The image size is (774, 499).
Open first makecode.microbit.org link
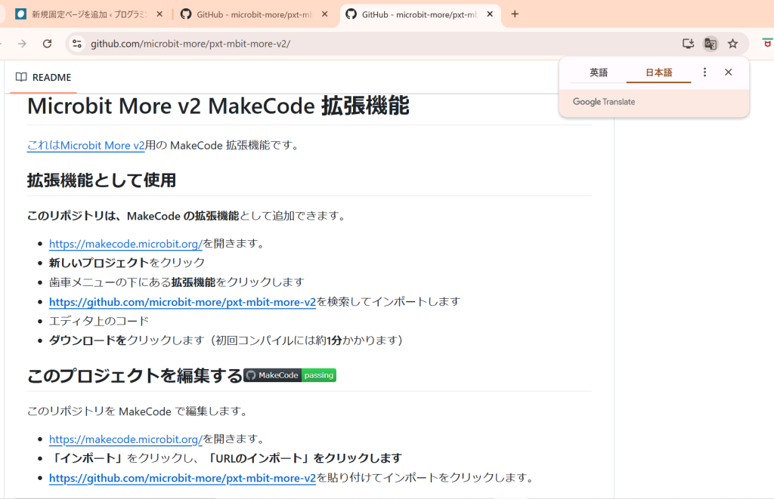click(x=125, y=243)
